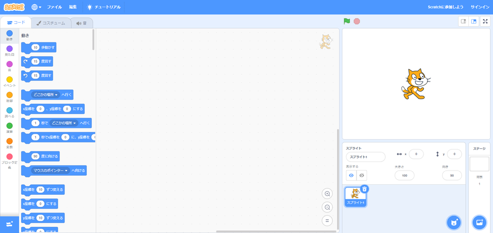493x233 pixels.
Task: Click x value in x座標を y座標を にする block
Action: pyautogui.click(x=40, y=109)
